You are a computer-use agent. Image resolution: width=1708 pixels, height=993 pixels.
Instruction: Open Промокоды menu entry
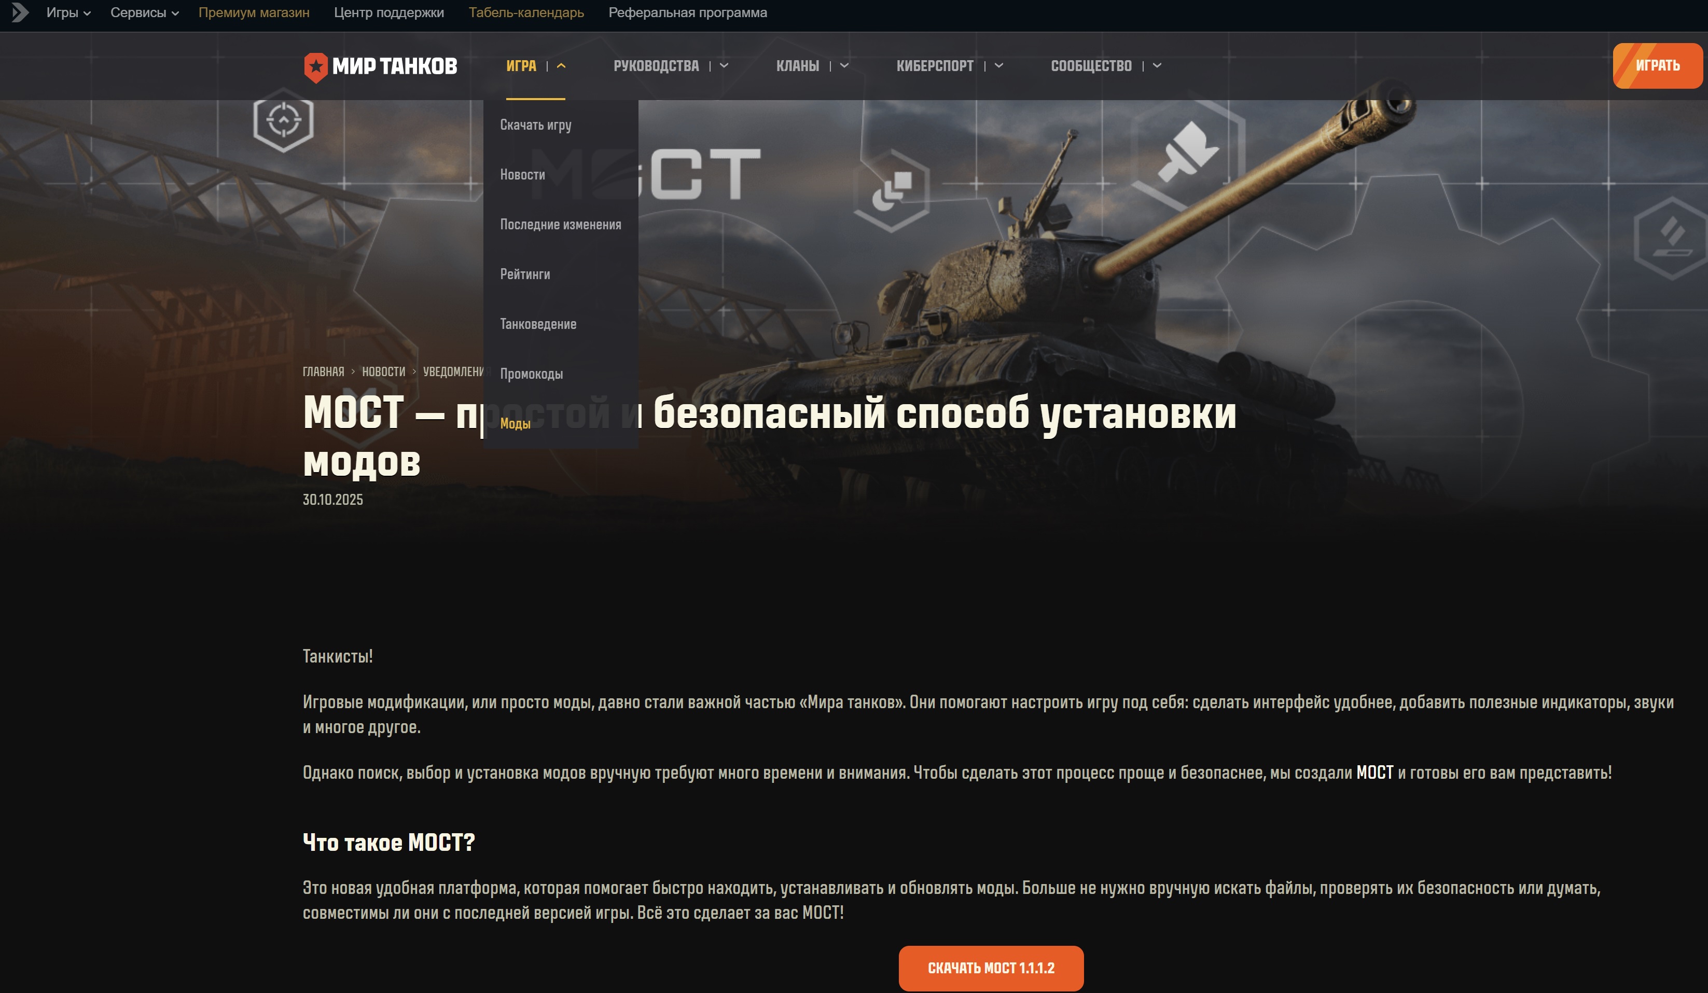(531, 374)
